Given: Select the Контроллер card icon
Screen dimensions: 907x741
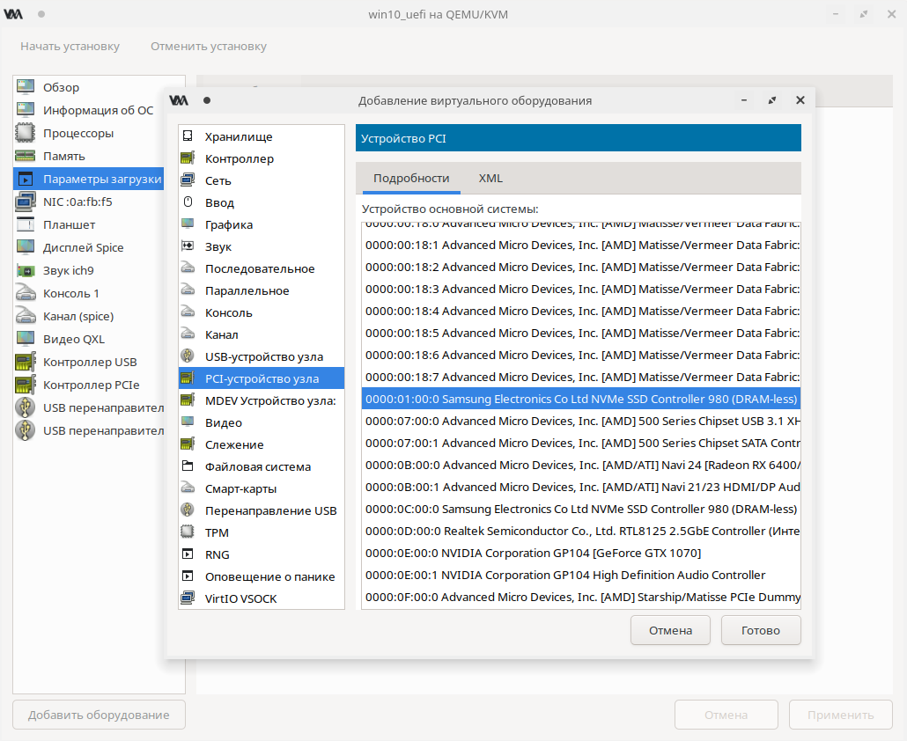Looking at the screenshot, I should pos(188,158).
